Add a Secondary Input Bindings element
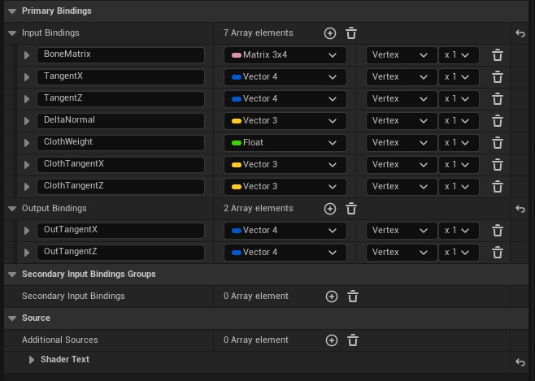The width and height of the screenshot is (535, 381). click(x=331, y=297)
